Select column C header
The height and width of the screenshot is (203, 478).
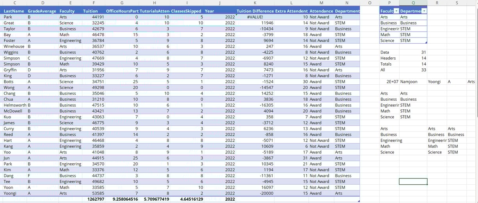click(x=14, y=3)
